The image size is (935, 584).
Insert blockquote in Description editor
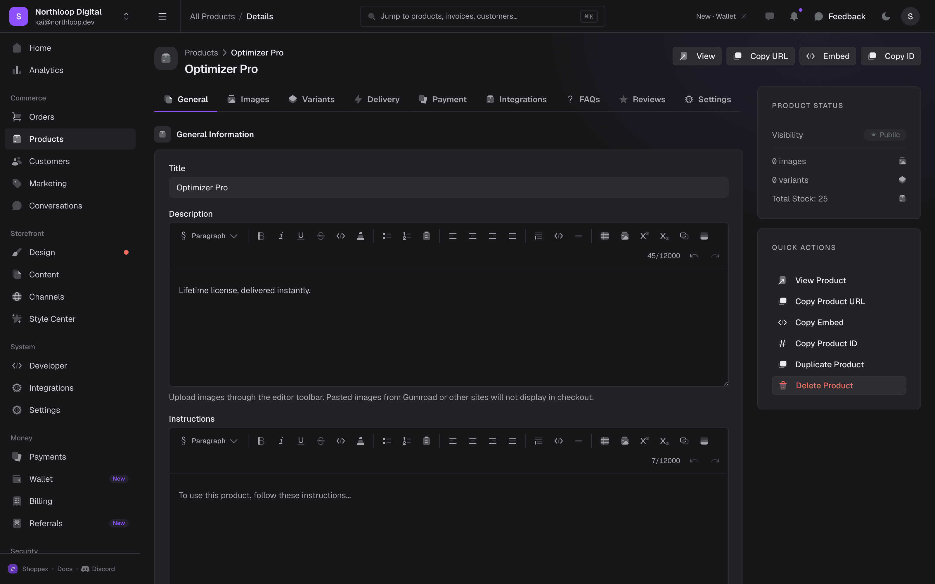539,236
